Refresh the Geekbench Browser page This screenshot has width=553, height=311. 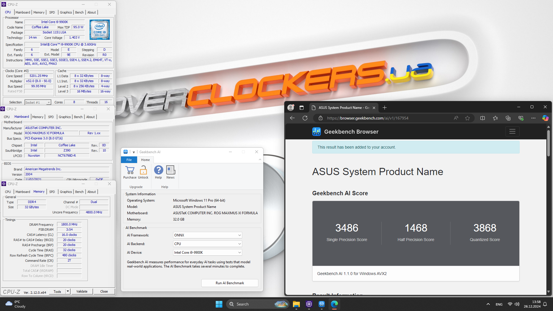pyautogui.click(x=305, y=118)
